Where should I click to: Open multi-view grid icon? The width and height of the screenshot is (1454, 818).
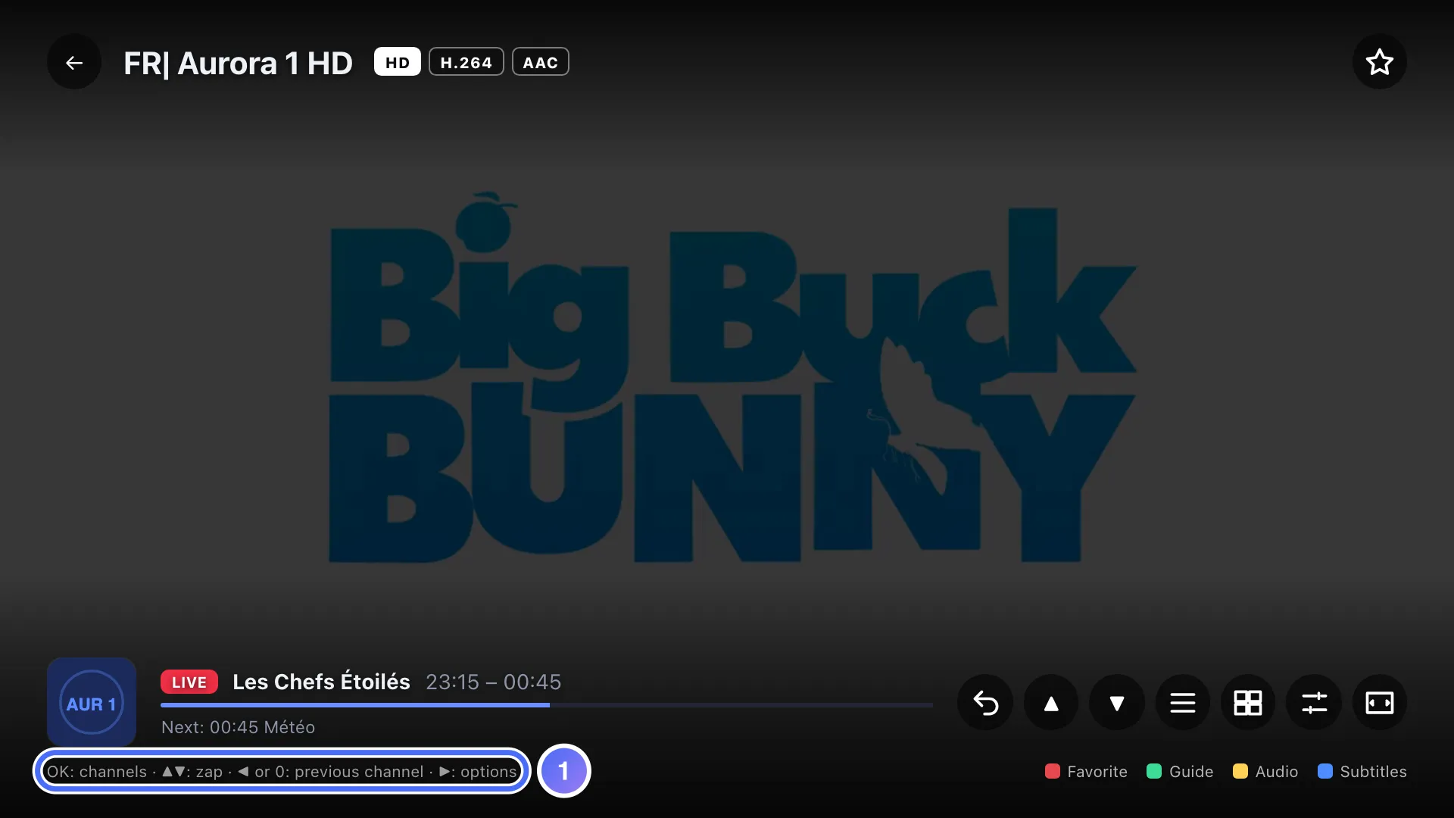tap(1248, 703)
